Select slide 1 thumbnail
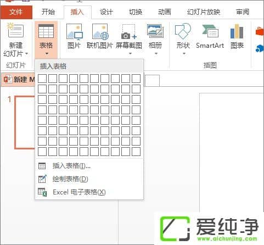 [25, 122]
